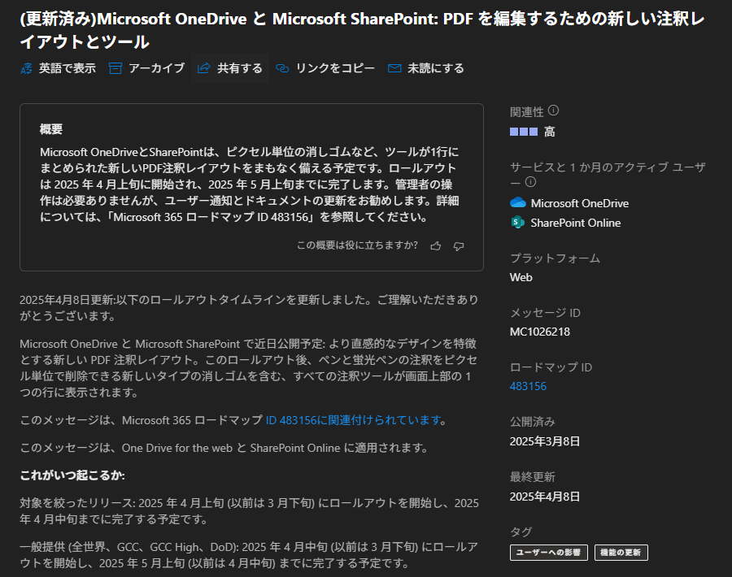Click the 共有する share arrow icon
Viewport: 732px width, 577px height.
click(x=204, y=68)
